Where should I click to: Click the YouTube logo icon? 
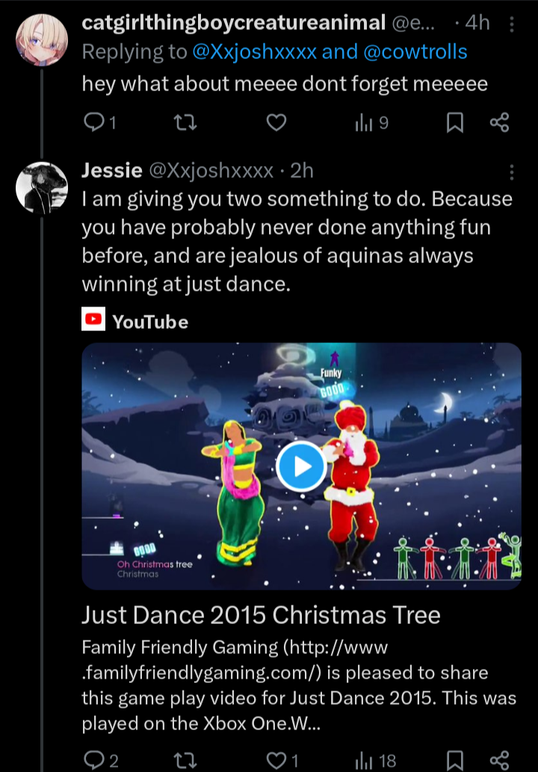[93, 319]
